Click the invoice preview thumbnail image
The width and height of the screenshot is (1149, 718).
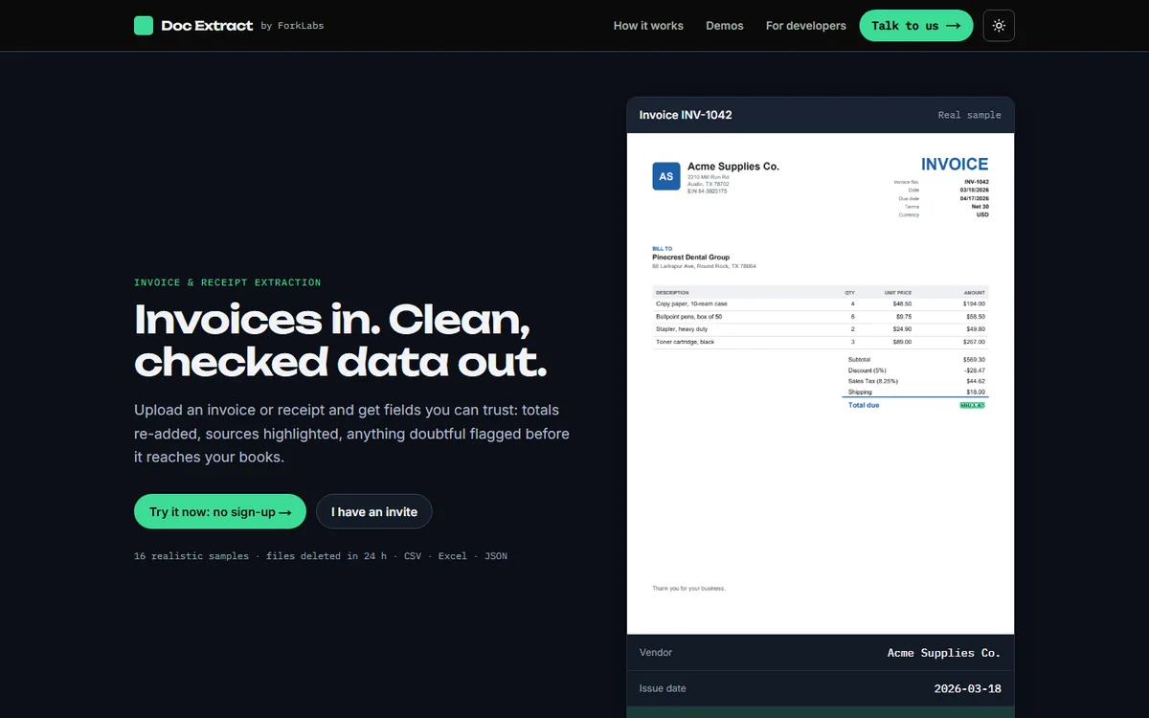tap(821, 383)
